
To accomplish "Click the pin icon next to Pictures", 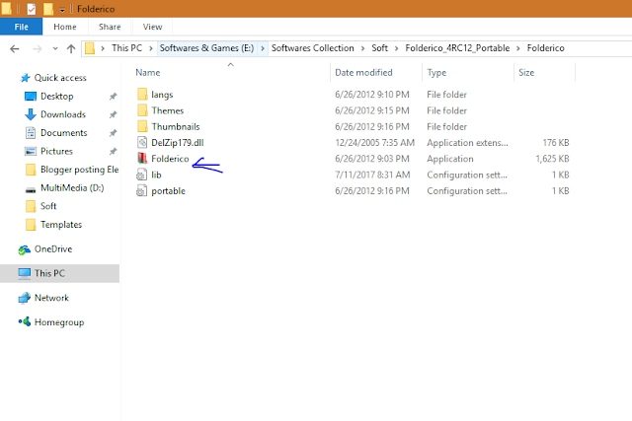I will 113,151.
